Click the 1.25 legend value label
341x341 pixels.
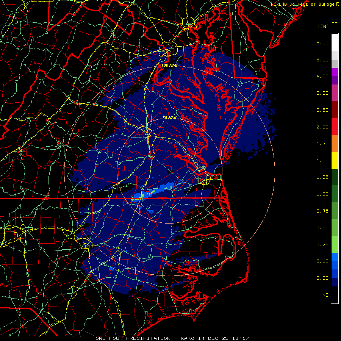[322, 177]
